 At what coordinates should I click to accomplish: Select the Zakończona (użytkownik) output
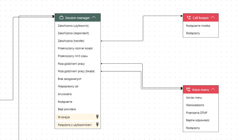click(x=73, y=26)
